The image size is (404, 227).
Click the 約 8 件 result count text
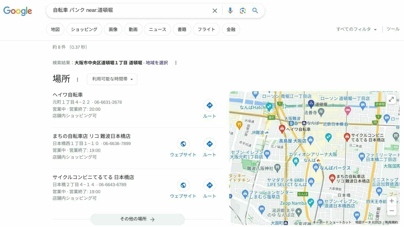[59, 47]
